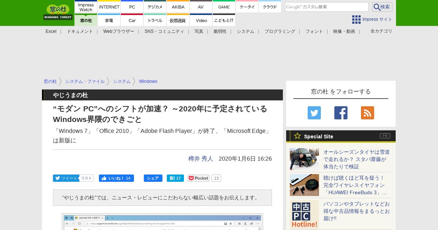The width and height of the screenshot is (438, 230).
Task: Go to the 脆弱性 category
Action: [x=220, y=31]
